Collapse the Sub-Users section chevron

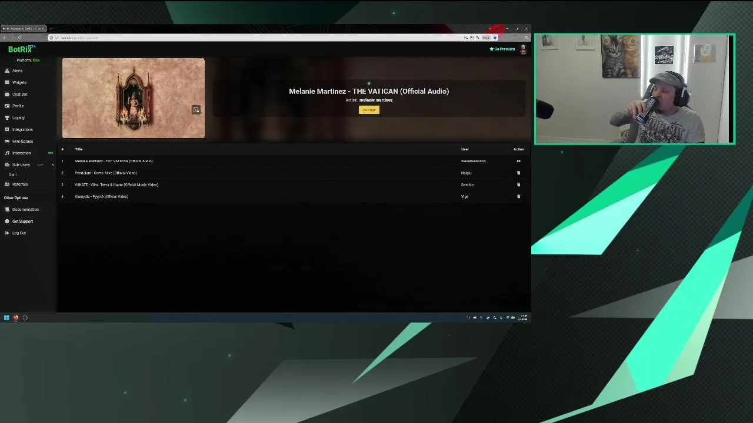(52, 164)
